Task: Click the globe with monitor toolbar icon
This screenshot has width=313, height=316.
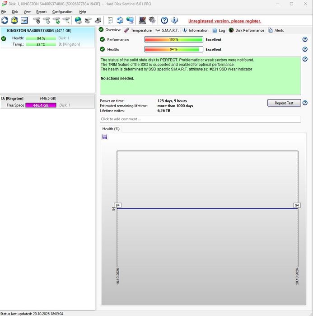Action: click(130, 20)
